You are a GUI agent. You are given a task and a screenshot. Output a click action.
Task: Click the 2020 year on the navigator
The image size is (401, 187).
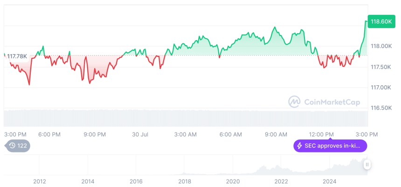(233, 181)
